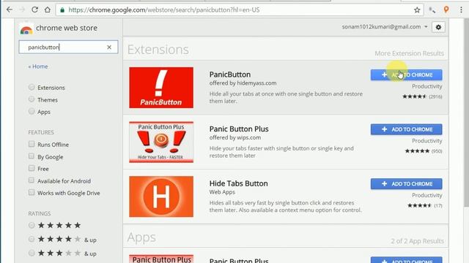
Task: Select the Apps filter radio button
Action: [x=32, y=111]
